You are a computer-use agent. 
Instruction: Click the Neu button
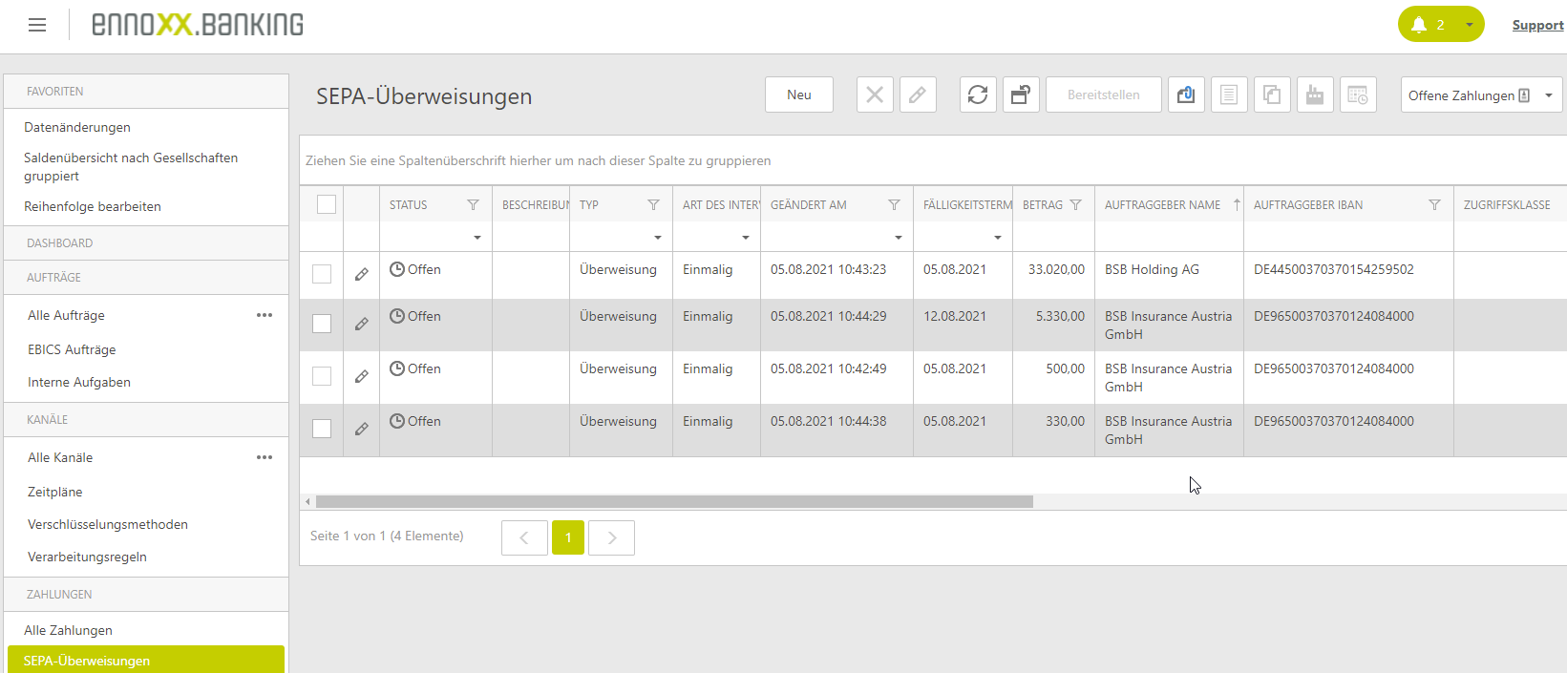[x=799, y=95]
